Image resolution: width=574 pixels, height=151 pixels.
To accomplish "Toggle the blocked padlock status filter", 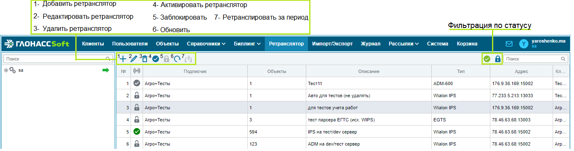I will click(497, 59).
